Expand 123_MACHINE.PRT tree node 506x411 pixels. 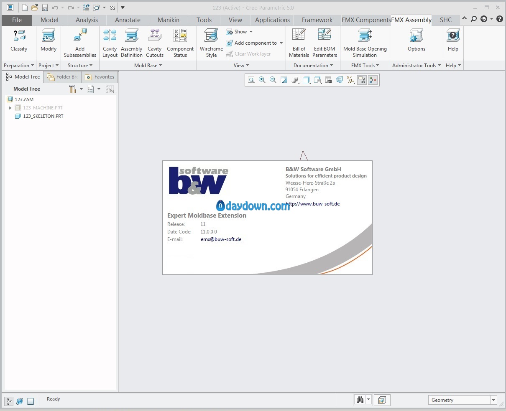coord(10,108)
